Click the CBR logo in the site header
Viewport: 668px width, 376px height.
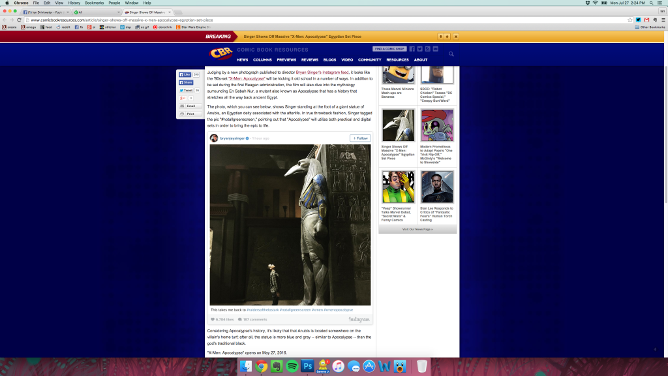click(220, 54)
